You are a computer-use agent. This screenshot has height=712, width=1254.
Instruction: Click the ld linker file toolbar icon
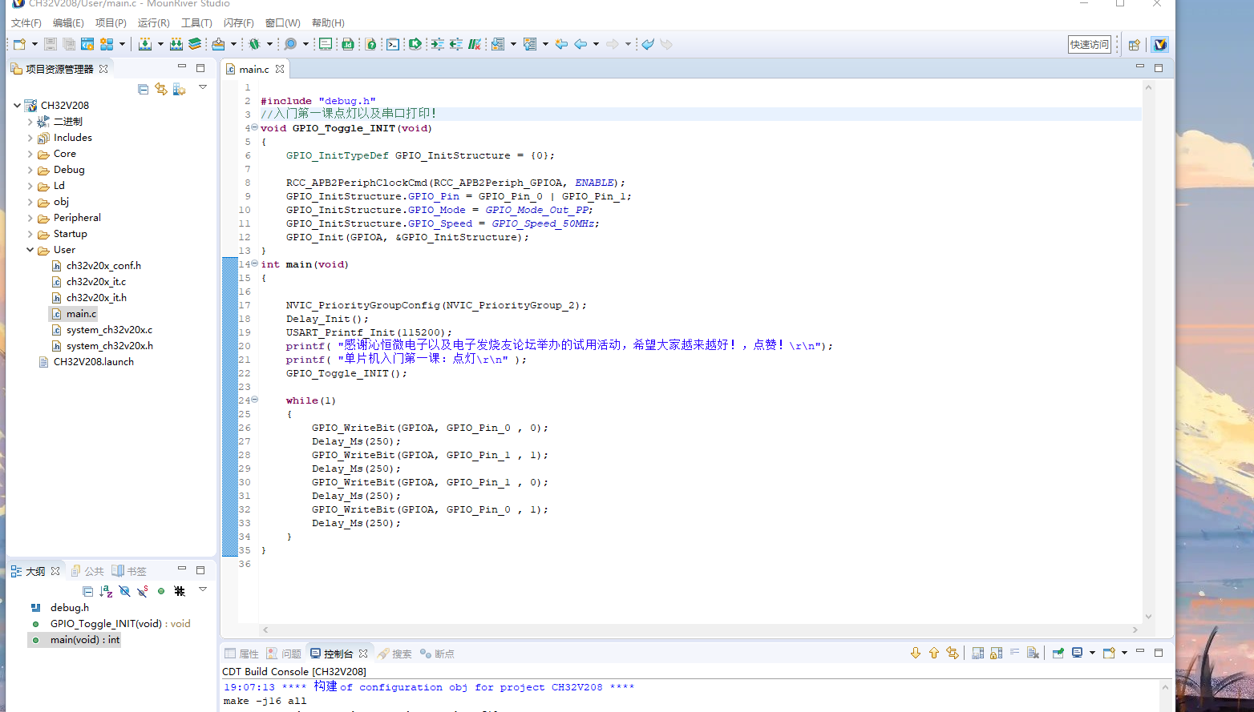pyautogui.click(x=348, y=44)
